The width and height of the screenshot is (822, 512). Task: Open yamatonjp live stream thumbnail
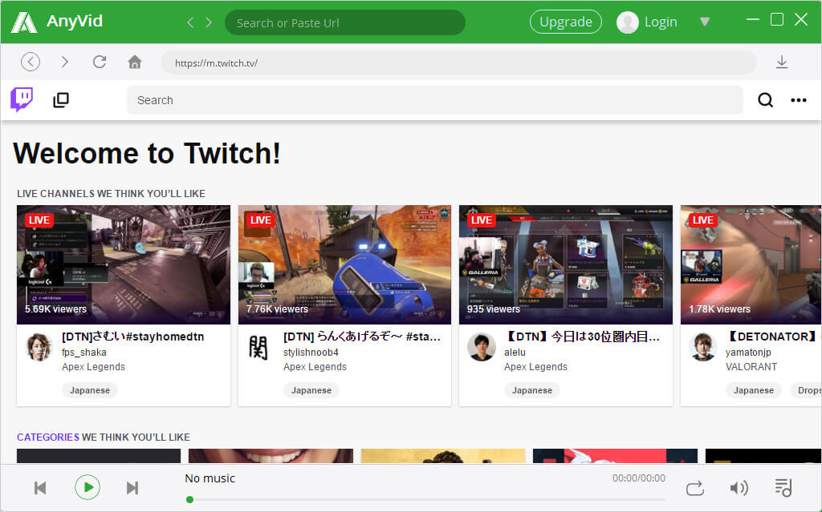coord(751,265)
